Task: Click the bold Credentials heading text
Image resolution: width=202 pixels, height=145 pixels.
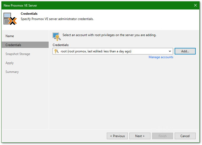Action: coord(29,14)
